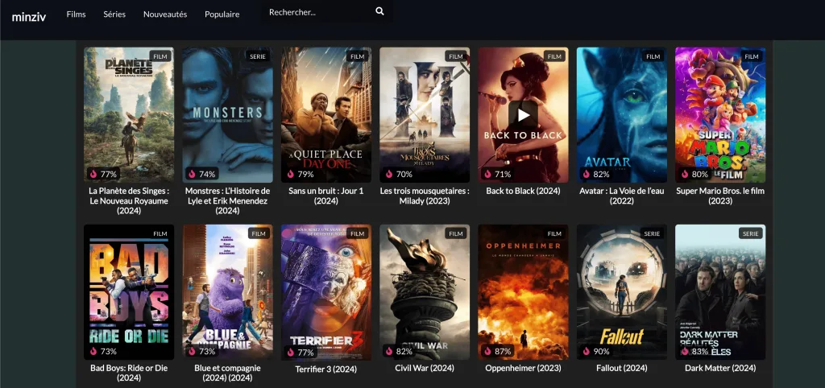
Task: Click the flame icon on Avatar poster
Action: 587,174
